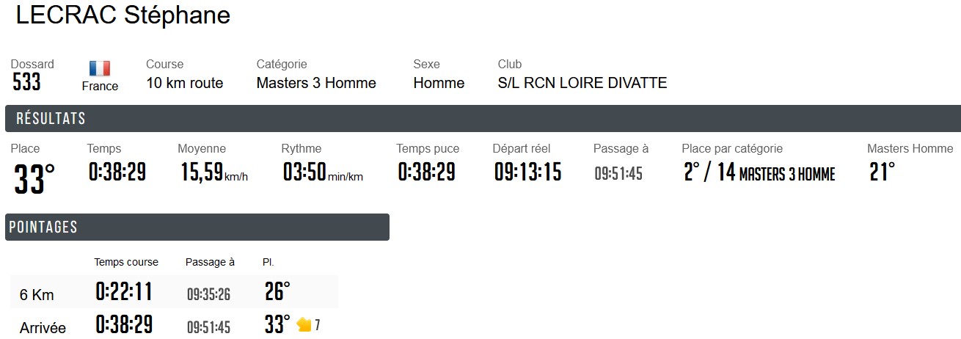This screenshot has height=339, width=961.
Task: Click the average speed 15,59 km/h
Action: pyautogui.click(x=213, y=173)
